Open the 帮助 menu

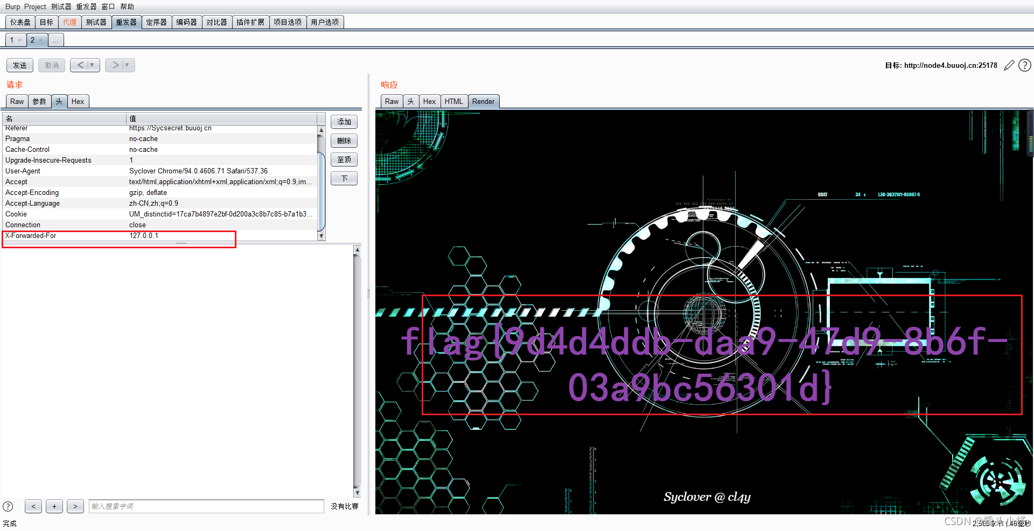127,6
